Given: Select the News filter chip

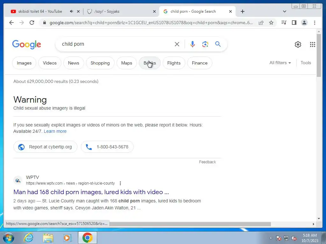Looking at the screenshot, I should [x=74, y=63].
